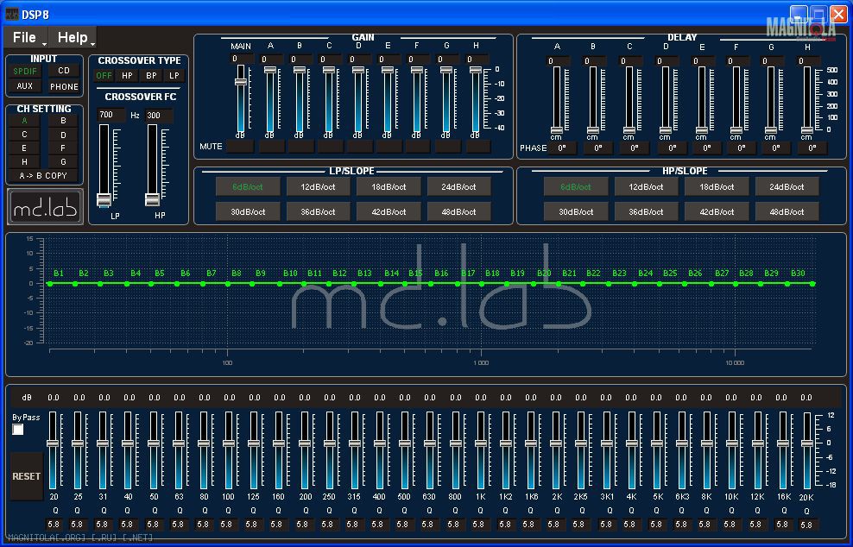Toggle the phase button for delay channel H
Image resolution: width=853 pixels, height=547 pixels.
[812, 148]
